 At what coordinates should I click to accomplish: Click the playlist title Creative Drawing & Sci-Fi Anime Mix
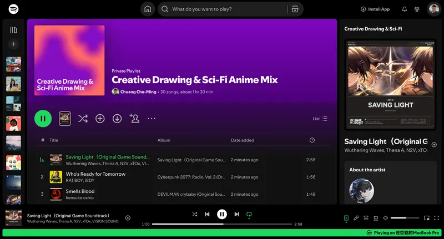tap(195, 80)
